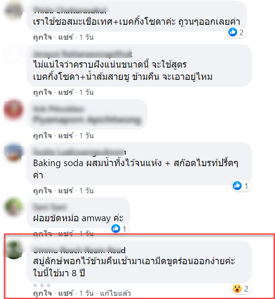Click แชร์ under the last highlighted comment
Screen dimensions: 275x299
[65, 293]
